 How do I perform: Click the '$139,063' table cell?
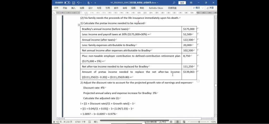pyautogui.click(x=189, y=74)
